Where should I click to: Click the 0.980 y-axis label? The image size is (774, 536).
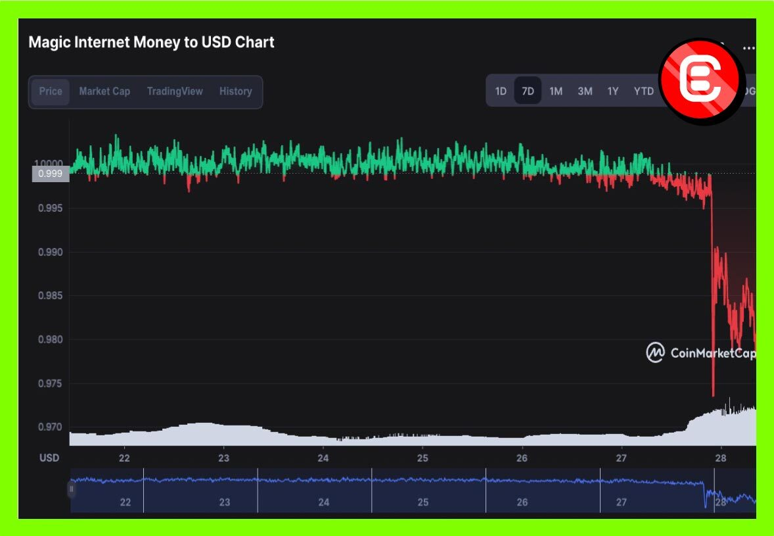coord(51,339)
